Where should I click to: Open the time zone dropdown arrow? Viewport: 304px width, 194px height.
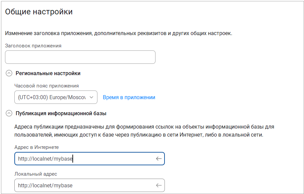tap(91, 97)
